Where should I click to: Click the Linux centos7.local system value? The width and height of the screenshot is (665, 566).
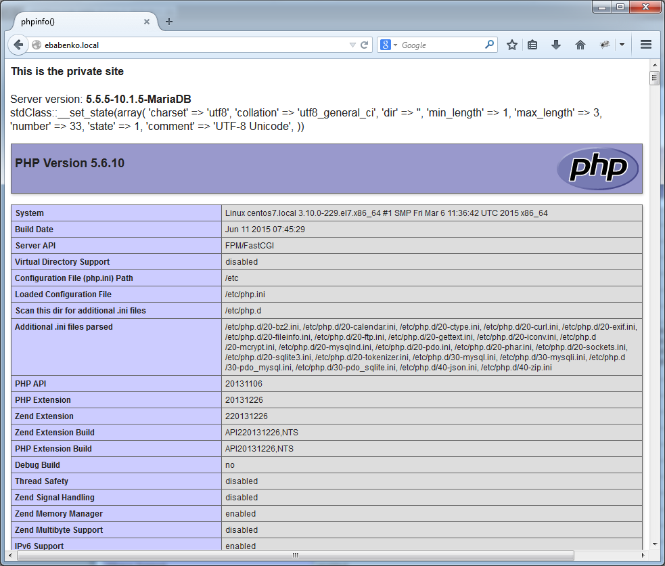(x=386, y=213)
